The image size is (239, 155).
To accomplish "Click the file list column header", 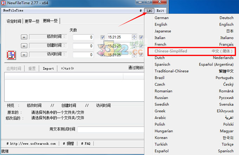I will coord(64,76).
